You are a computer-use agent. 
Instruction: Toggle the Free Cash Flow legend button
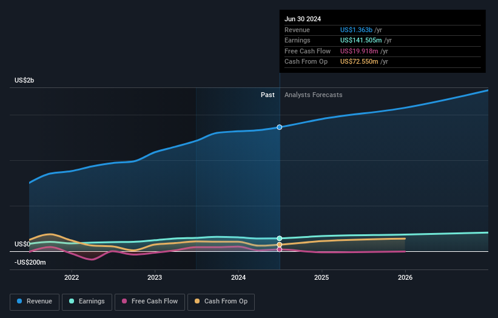(150, 302)
